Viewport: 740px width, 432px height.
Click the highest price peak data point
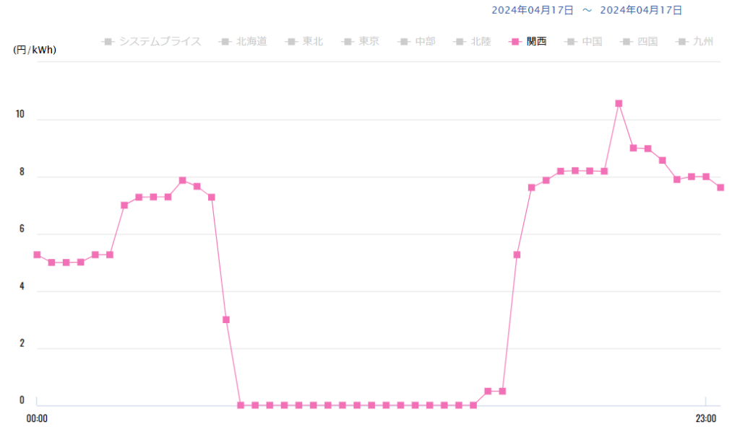coord(619,103)
